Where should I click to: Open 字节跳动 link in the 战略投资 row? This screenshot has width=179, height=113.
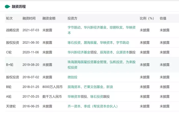(74, 27)
